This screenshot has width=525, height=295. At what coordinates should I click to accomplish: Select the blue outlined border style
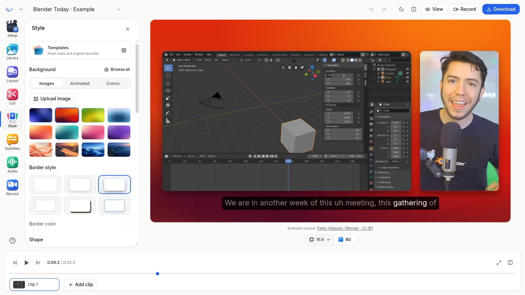(115, 206)
